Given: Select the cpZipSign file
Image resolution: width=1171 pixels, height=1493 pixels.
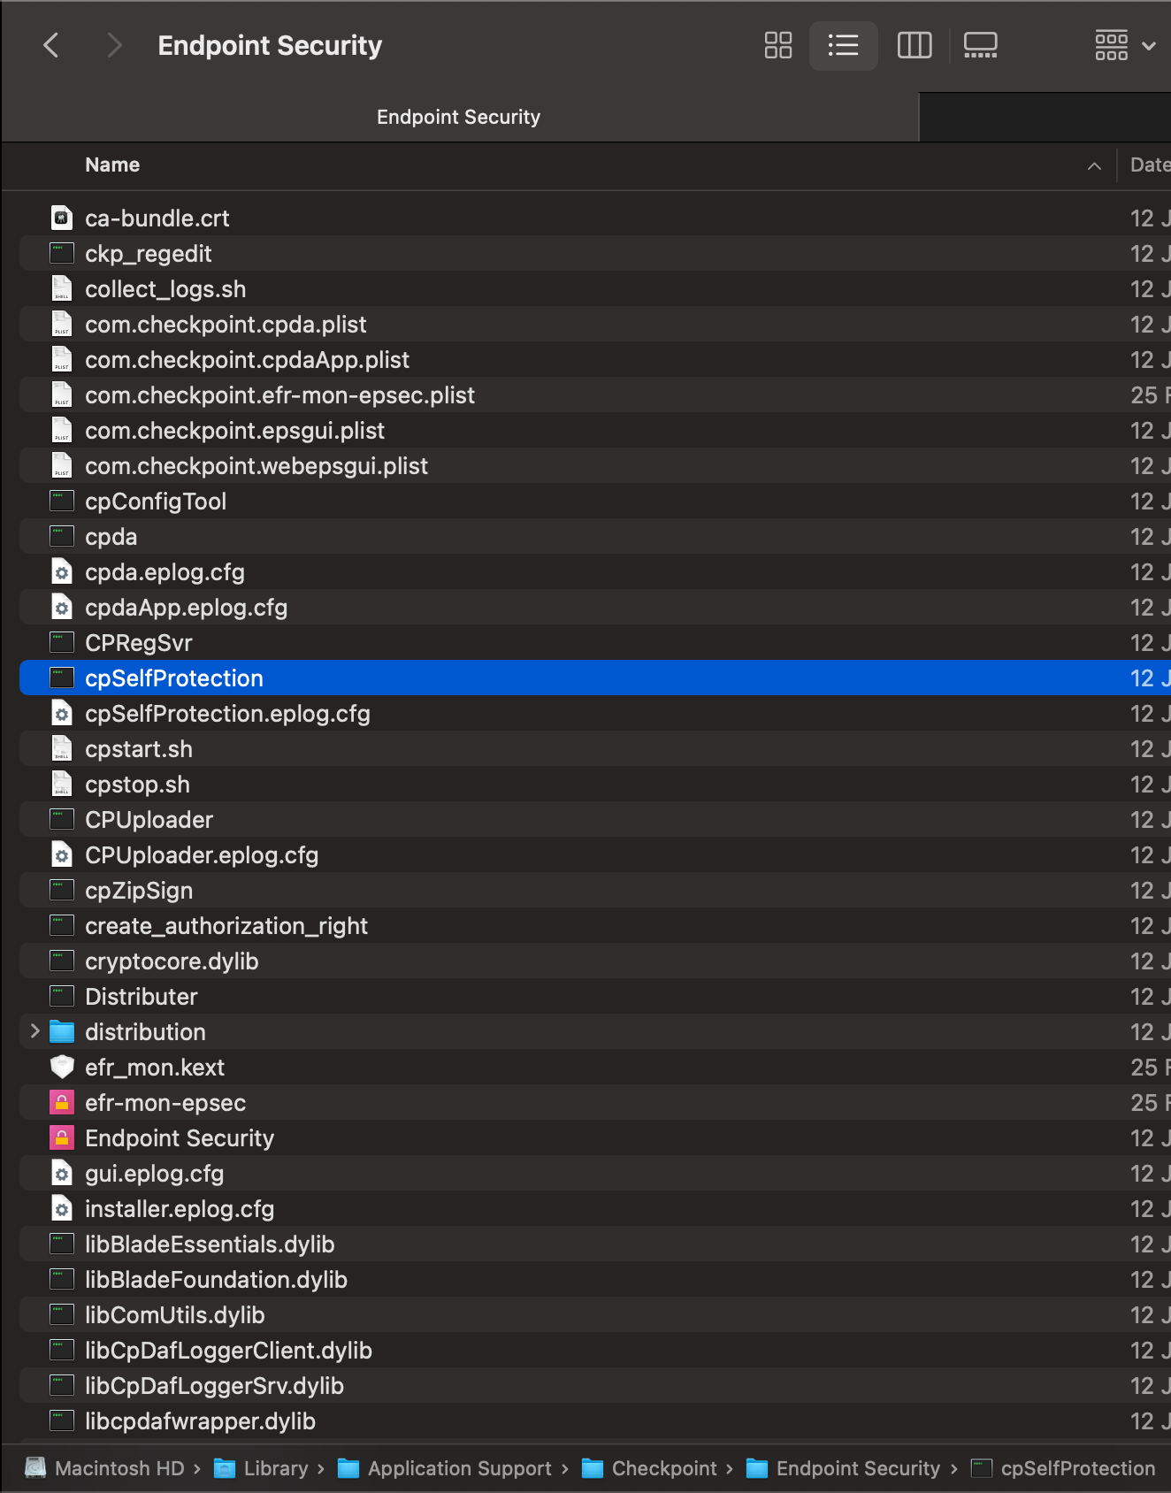Looking at the screenshot, I should [x=595, y=890].
